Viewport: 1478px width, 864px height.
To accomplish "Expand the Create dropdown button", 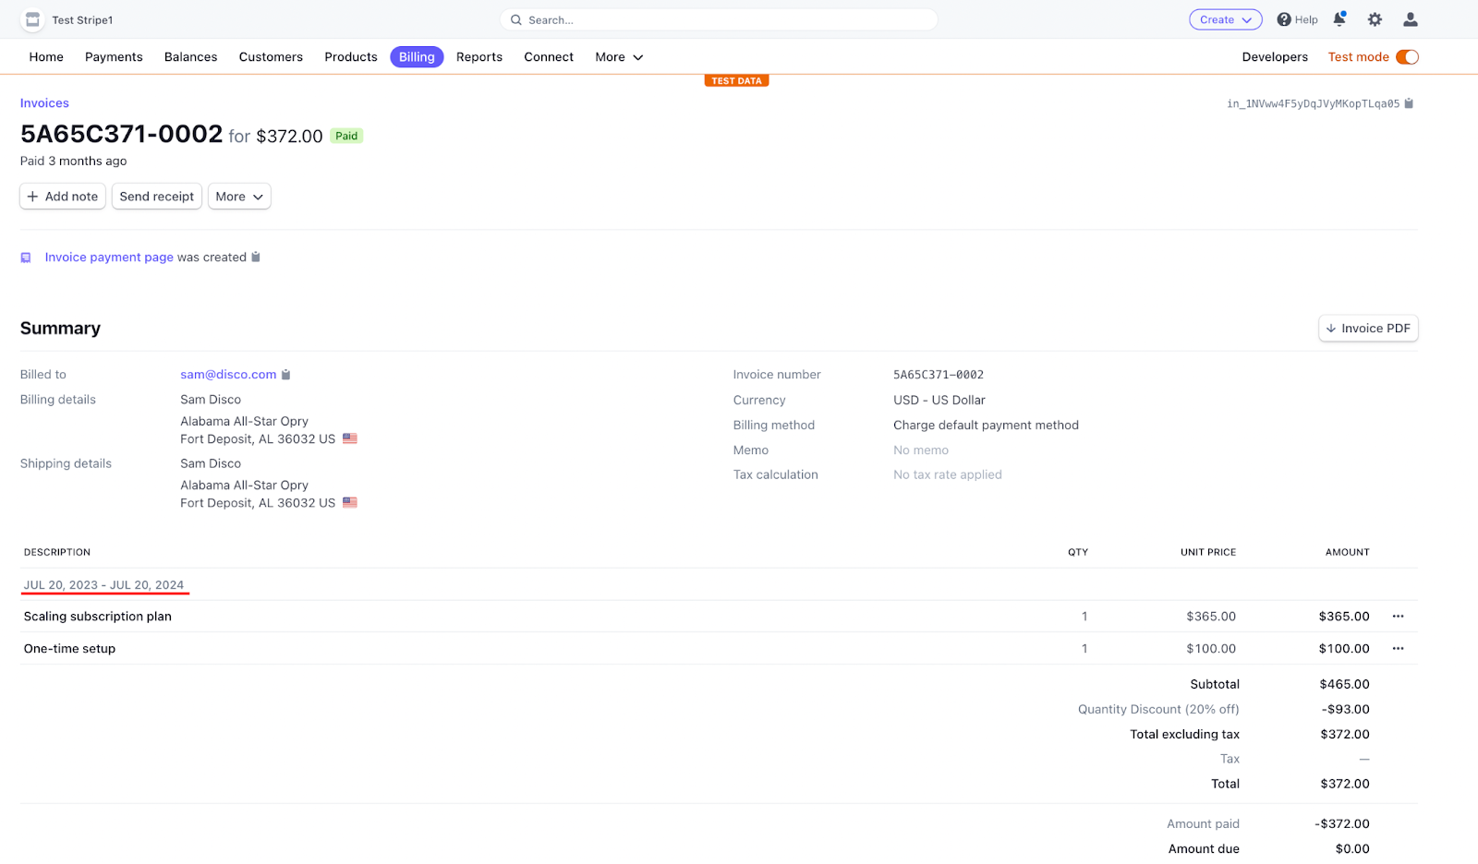I will 1225,19.
